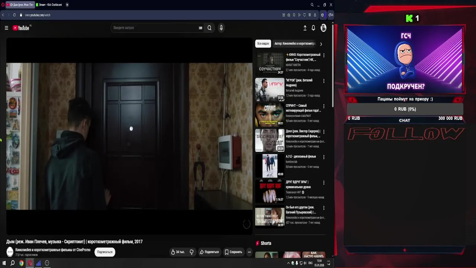
Task: Go back in browser history
Action: pos(3,15)
